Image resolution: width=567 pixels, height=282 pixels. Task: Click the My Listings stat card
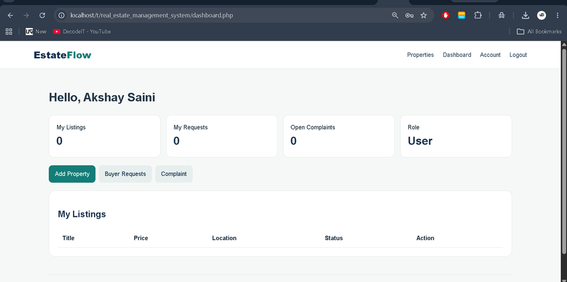105,136
